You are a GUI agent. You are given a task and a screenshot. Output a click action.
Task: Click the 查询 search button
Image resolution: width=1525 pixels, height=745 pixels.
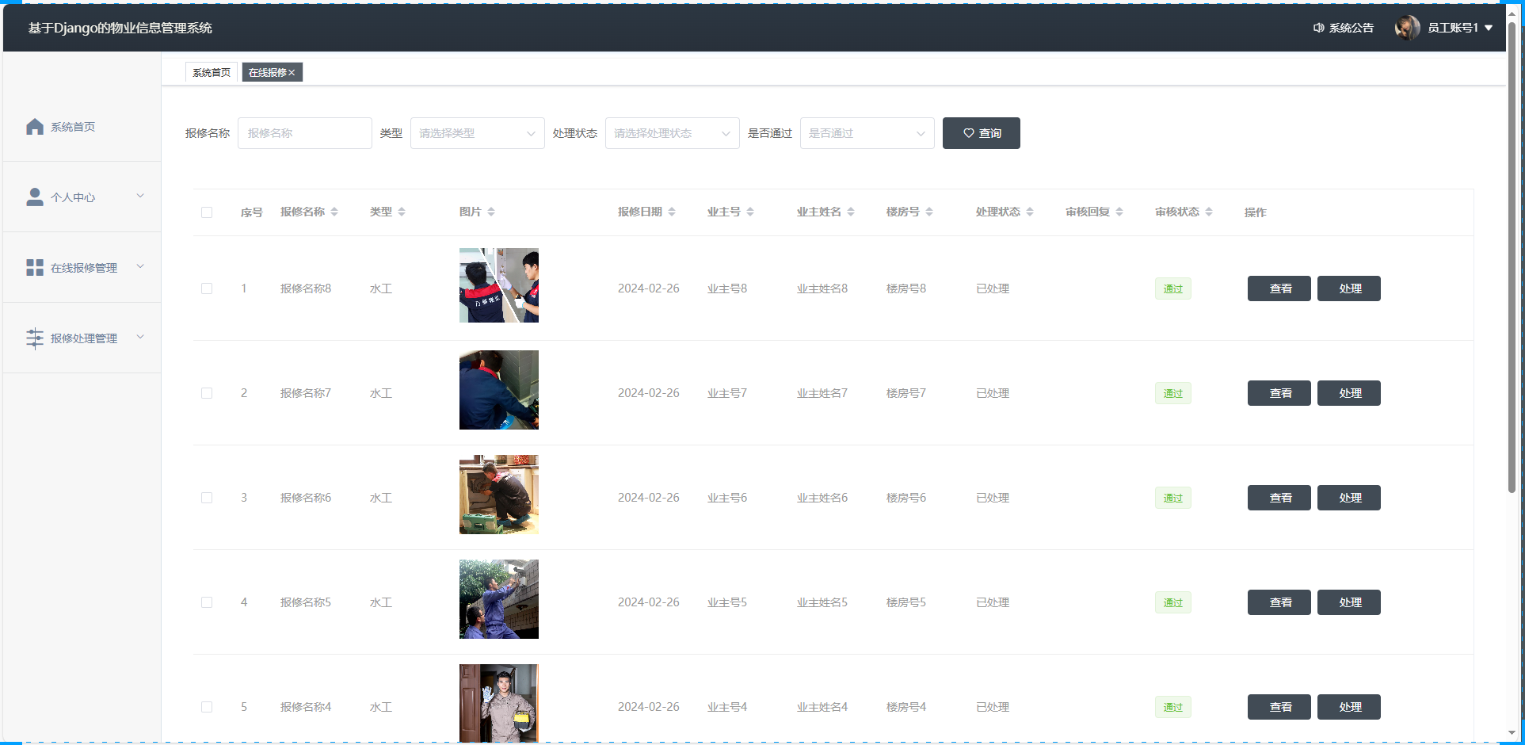tap(982, 133)
